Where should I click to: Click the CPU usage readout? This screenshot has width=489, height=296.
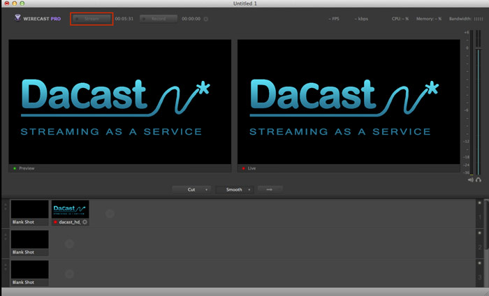[x=400, y=19]
